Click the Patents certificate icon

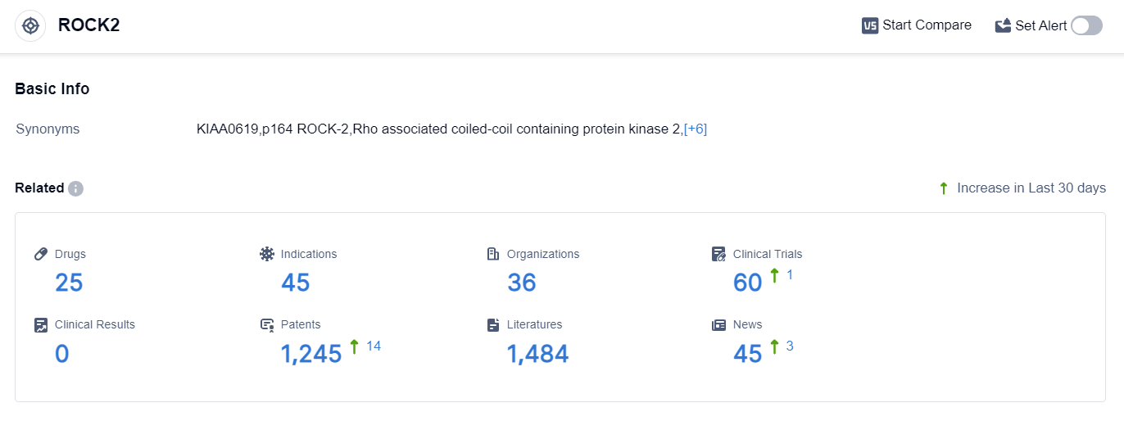267,324
